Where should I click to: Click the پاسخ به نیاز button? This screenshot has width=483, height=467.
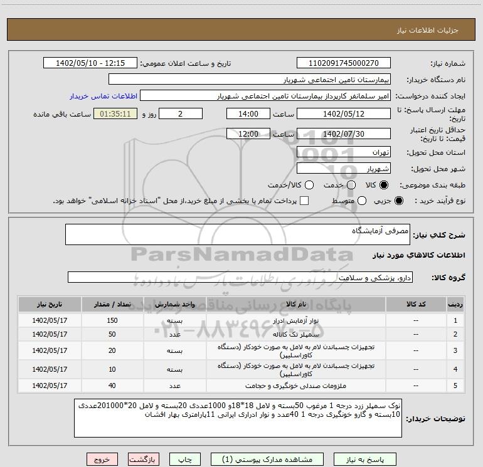coord(364,459)
